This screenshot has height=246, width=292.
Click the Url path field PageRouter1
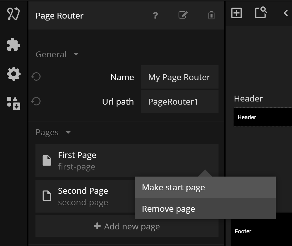[179, 101]
